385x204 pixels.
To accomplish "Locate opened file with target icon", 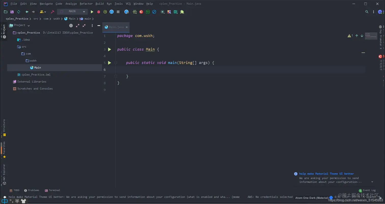I will pos(71,25).
